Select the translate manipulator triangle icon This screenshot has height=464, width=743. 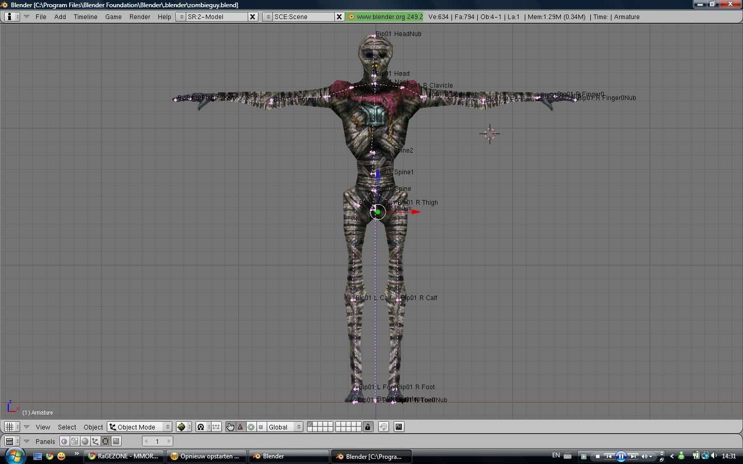pos(240,427)
